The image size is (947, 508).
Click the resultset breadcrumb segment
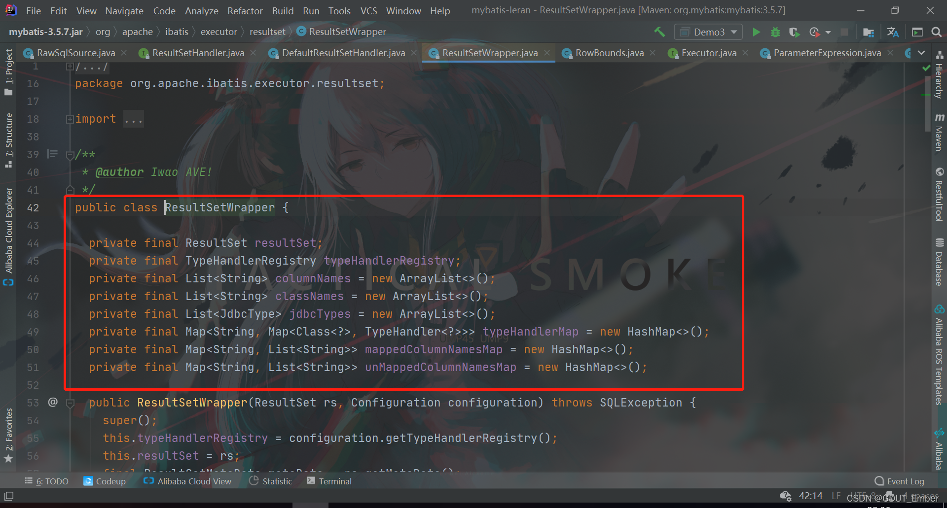pyautogui.click(x=267, y=32)
